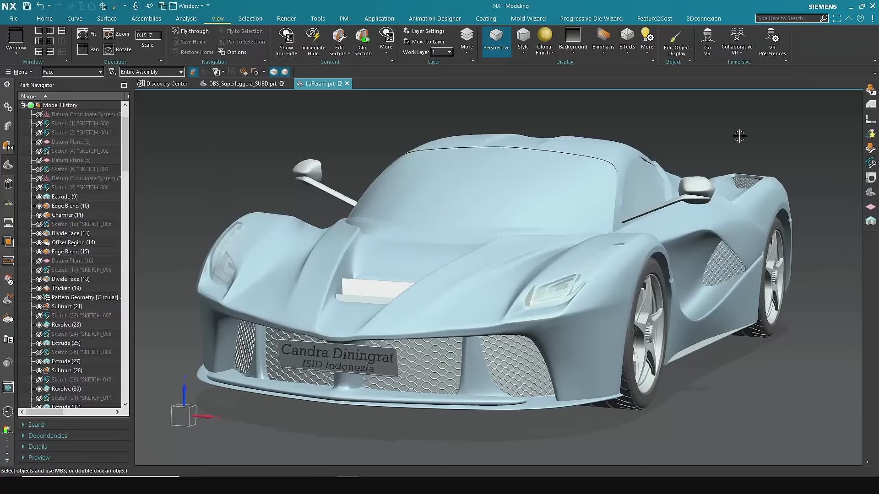This screenshot has height=494, width=879.
Task: Click the Show and Hide icon
Action: [286, 36]
